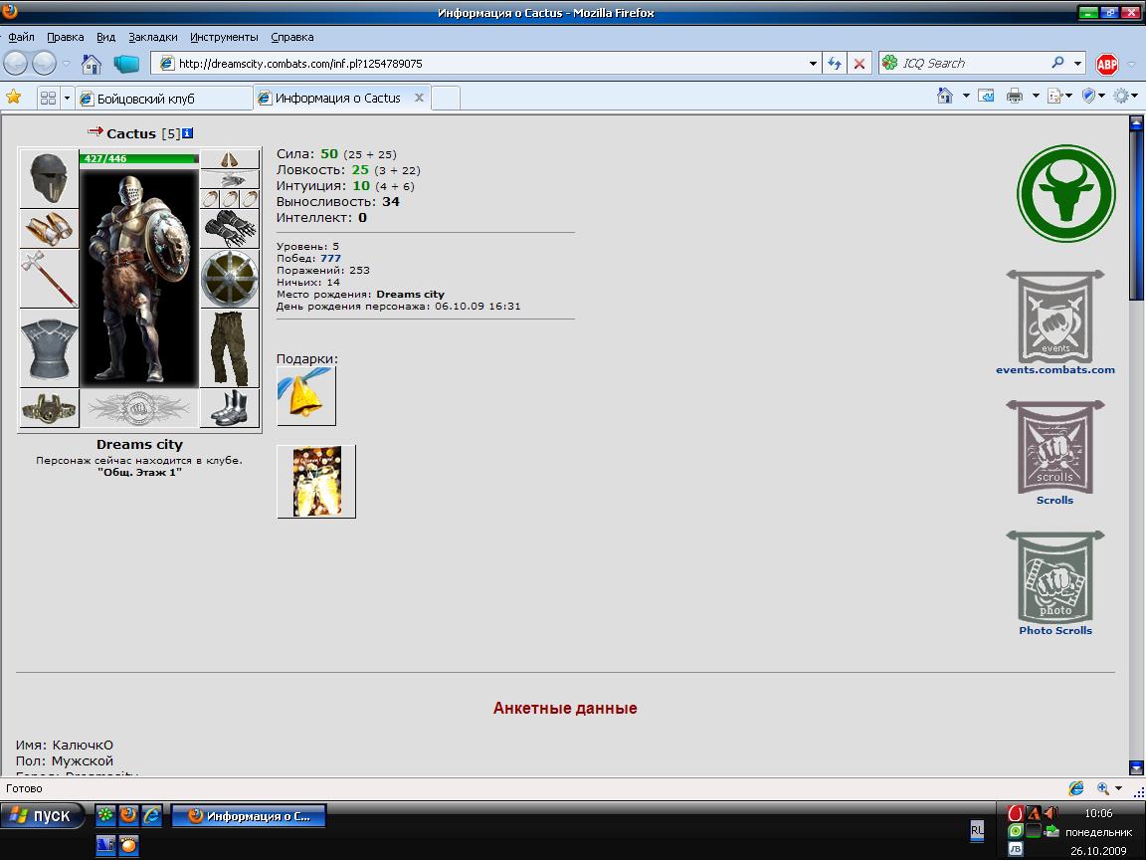The image size is (1146, 860).
Task: Click the events banner image
Action: (1055, 316)
